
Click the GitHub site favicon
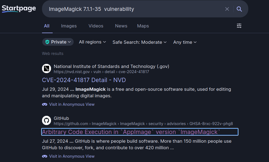tap(47, 120)
